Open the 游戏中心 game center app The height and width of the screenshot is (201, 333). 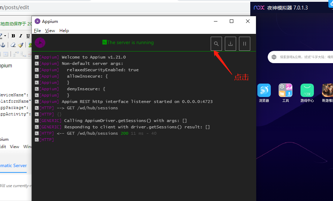307,93
